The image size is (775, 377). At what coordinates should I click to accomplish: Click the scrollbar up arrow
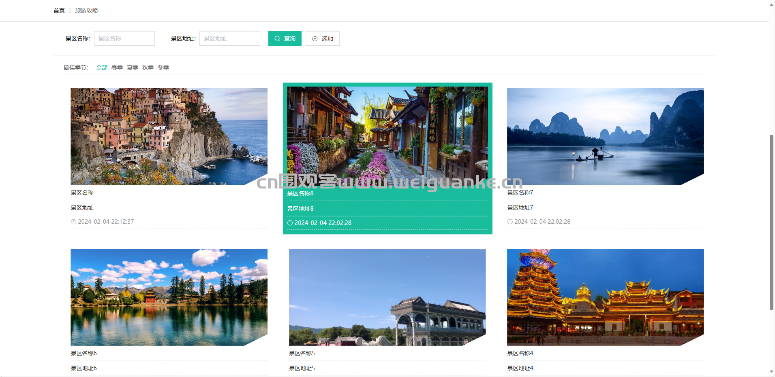pos(772,4)
